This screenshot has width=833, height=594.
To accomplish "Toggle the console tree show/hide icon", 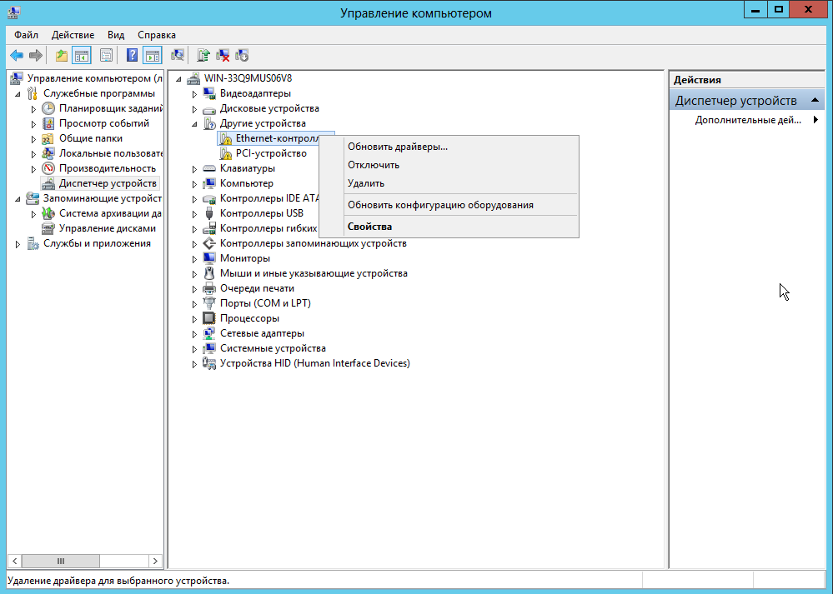I will (x=82, y=56).
